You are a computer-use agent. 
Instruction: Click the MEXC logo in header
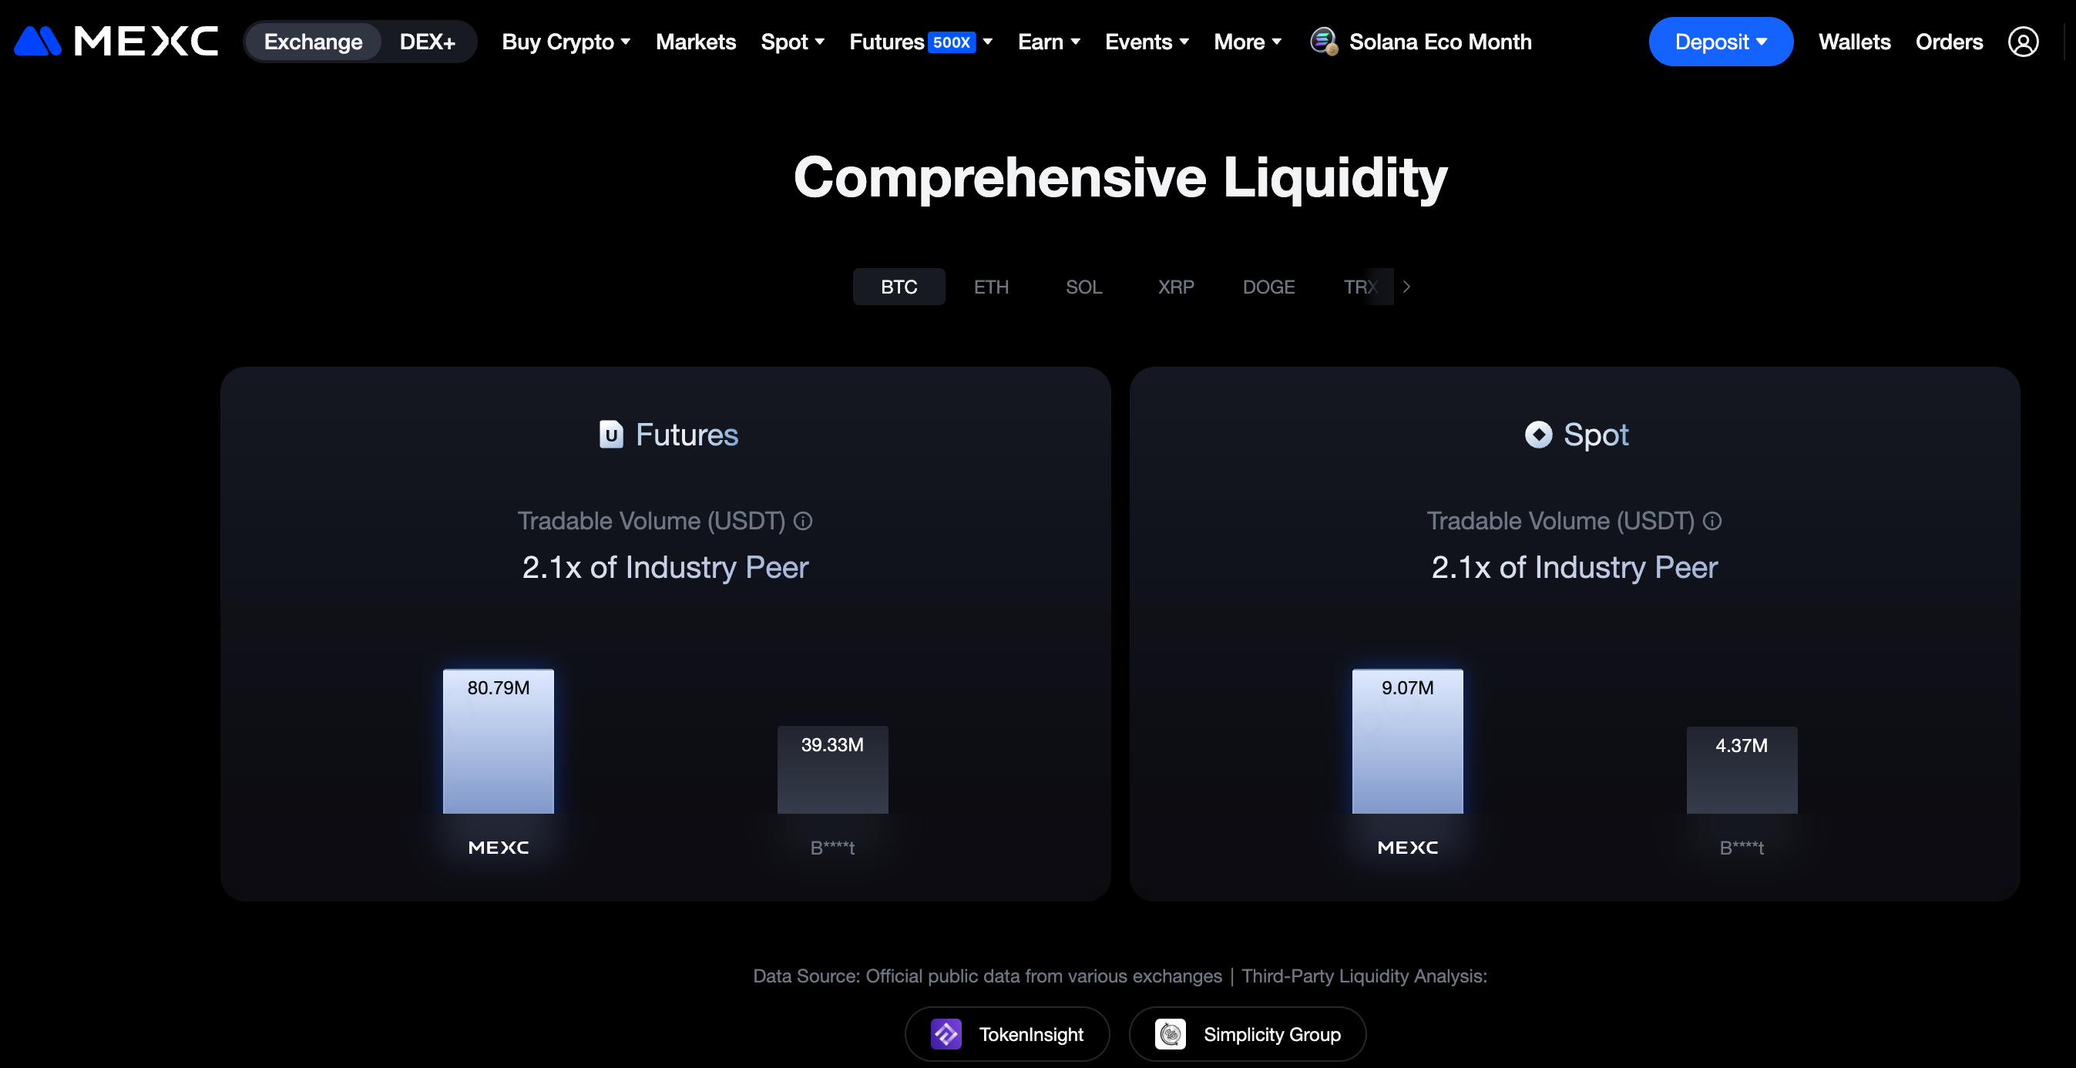(116, 41)
